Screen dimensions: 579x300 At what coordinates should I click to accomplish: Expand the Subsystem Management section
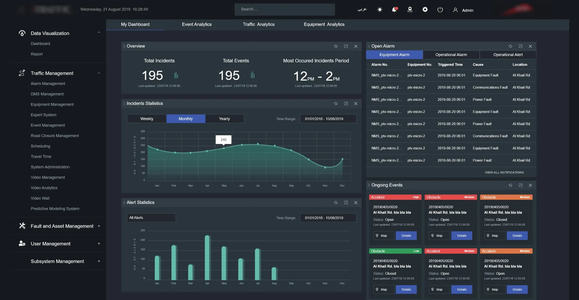pyautogui.click(x=99, y=261)
